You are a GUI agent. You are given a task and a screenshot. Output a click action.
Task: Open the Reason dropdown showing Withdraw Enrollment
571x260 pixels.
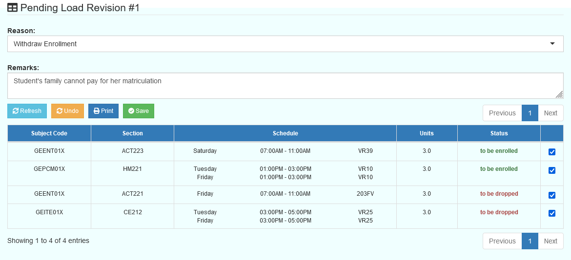pyautogui.click(x=285, y=44)
